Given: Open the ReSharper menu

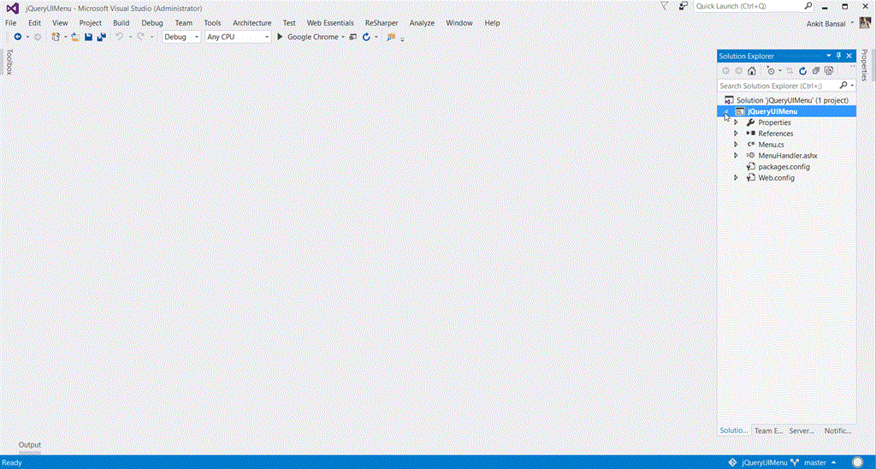Looking at the screenshot, I should (x=382, y=23).
